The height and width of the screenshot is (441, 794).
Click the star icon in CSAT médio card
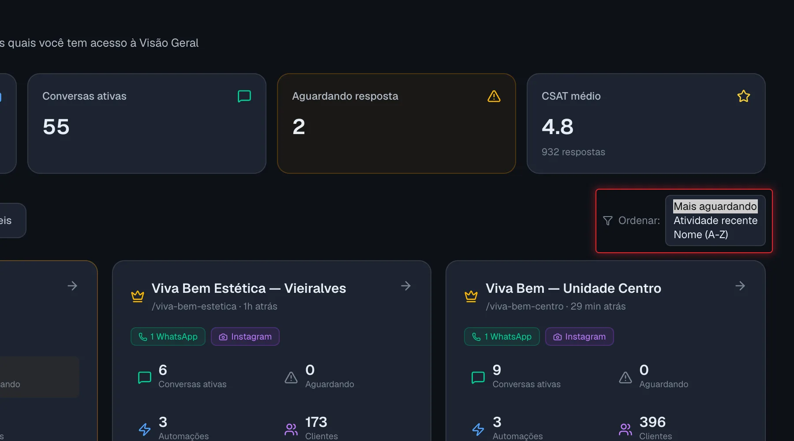[744, 96]
